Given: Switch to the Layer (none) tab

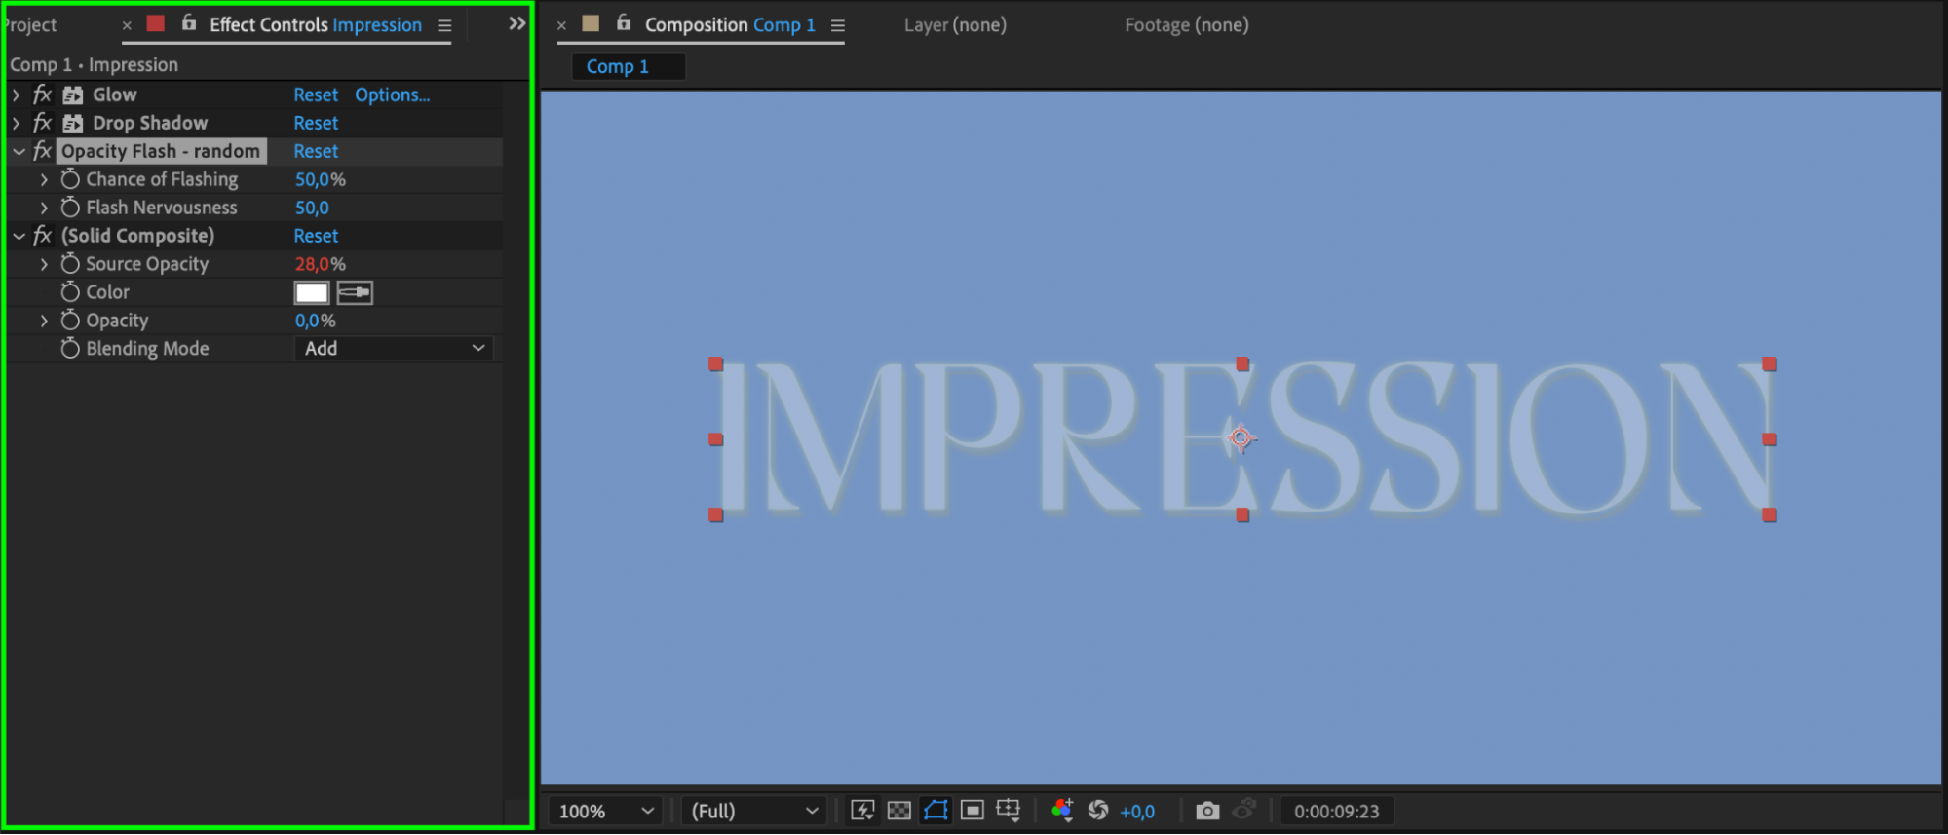Looking at the screenshot, I should click(x=955, y=25).
